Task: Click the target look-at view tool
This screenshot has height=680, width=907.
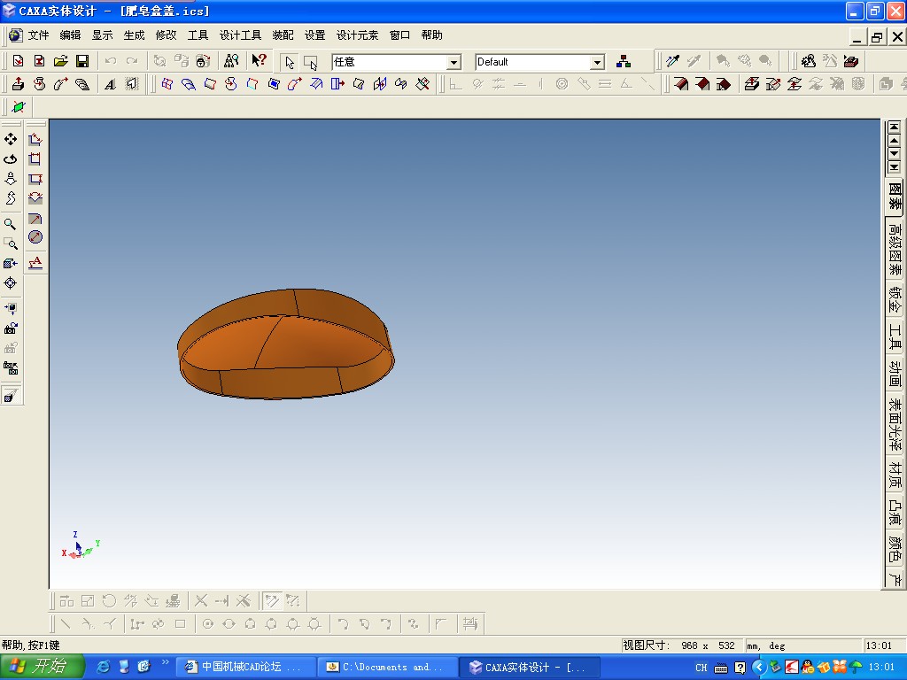Action: tap(11, 282)
